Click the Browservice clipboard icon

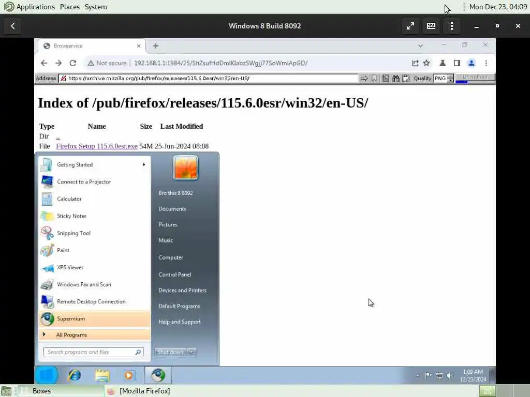(x=406, y=79)
